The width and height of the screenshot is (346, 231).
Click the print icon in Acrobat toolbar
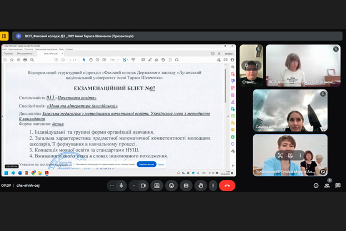point(25,60)
